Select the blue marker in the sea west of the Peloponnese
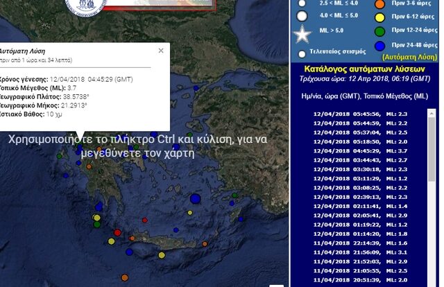This screenshot has height=287, width=444. [x=66, y=176]
